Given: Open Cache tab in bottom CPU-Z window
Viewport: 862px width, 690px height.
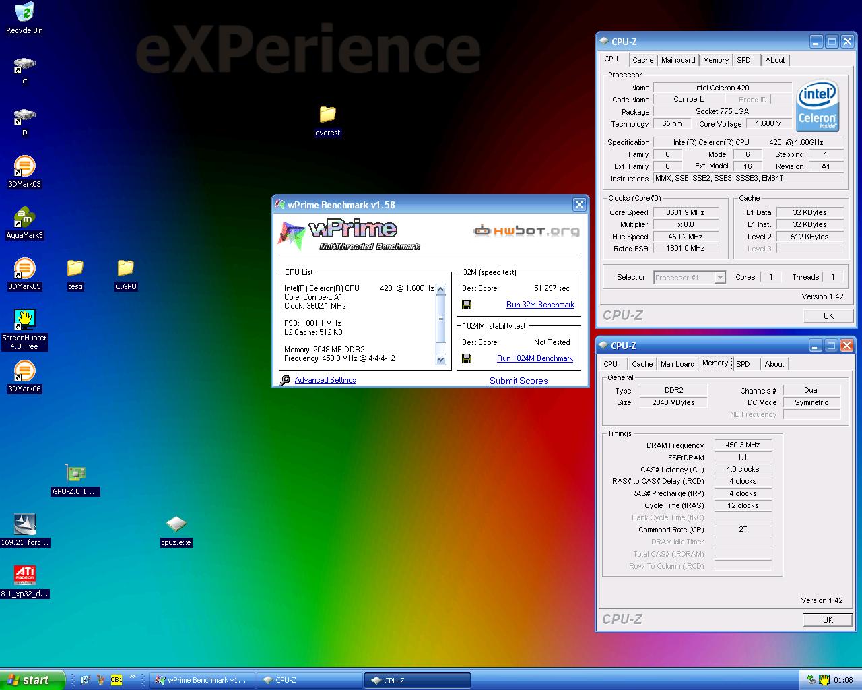Looking at the screenshot, I should (x=642, y=364).
